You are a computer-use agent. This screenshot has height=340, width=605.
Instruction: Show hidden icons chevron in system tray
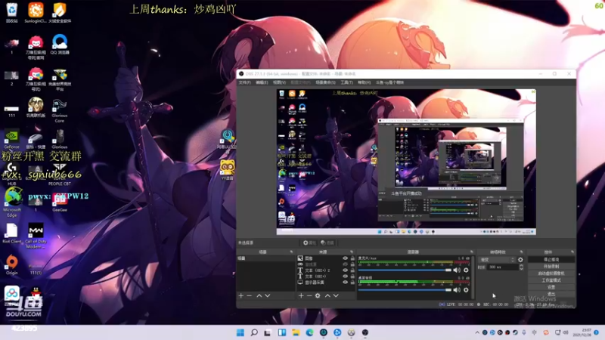(x=477, y=332)
